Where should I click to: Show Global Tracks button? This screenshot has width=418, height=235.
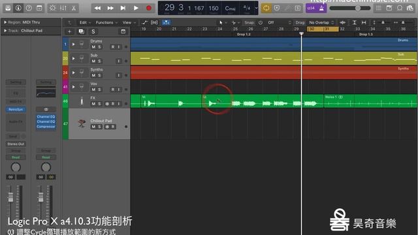click(x=123, y=32)
